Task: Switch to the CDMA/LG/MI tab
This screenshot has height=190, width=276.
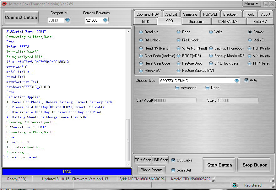Action: coord(229,21)
